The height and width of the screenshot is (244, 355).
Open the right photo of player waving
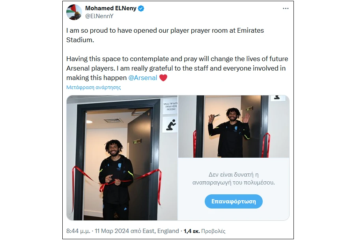(234, 126)
